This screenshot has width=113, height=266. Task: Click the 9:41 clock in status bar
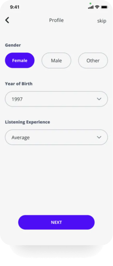(15, 7)
